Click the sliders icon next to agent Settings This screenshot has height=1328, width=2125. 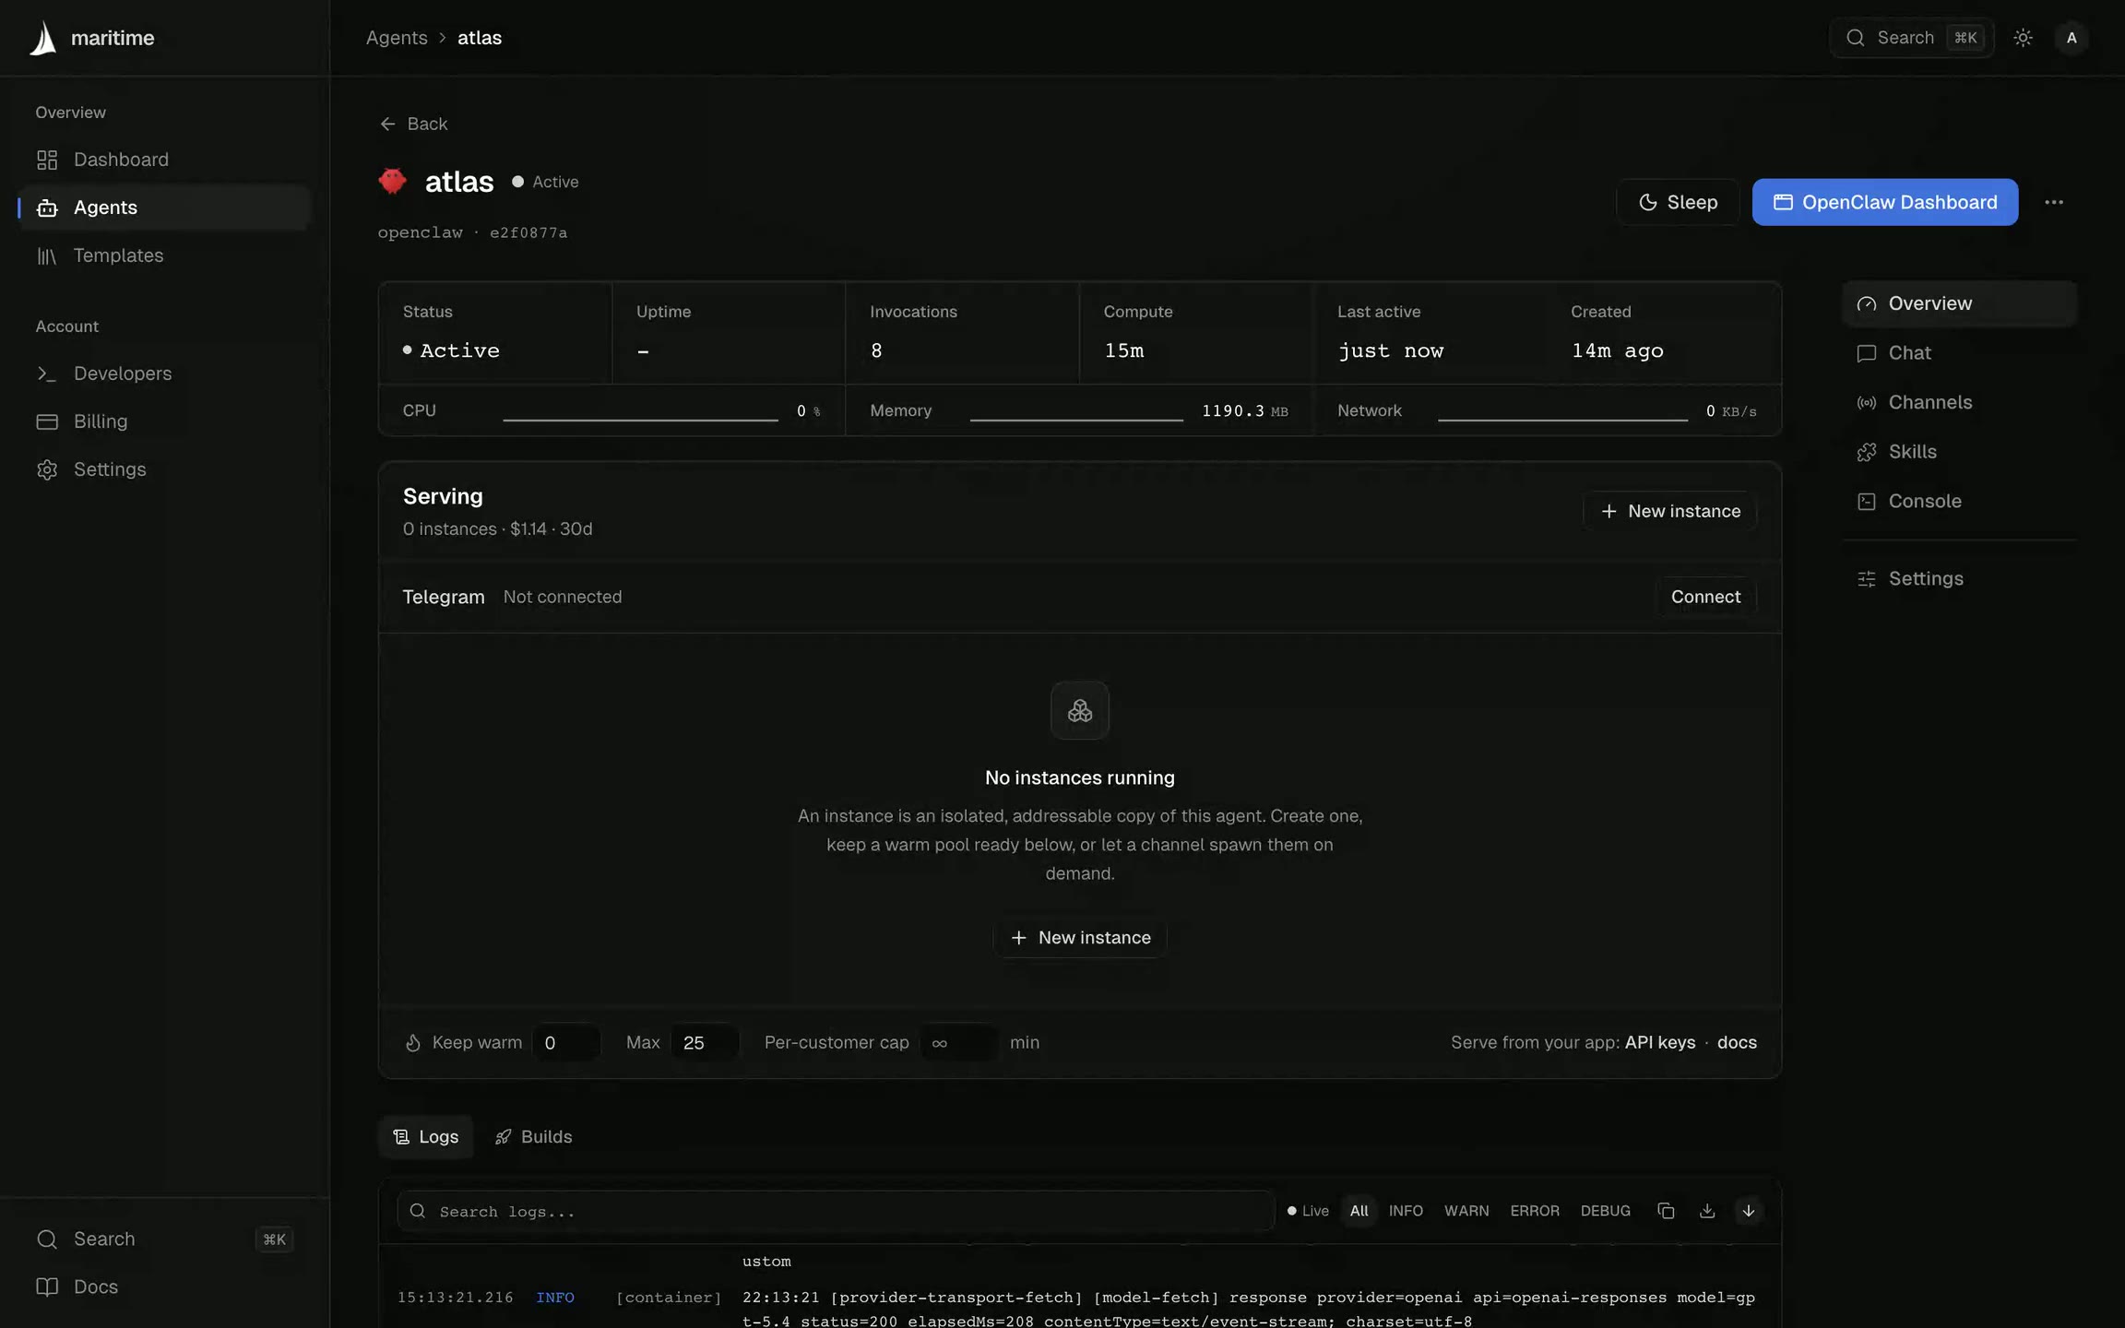pos(1867,578)
